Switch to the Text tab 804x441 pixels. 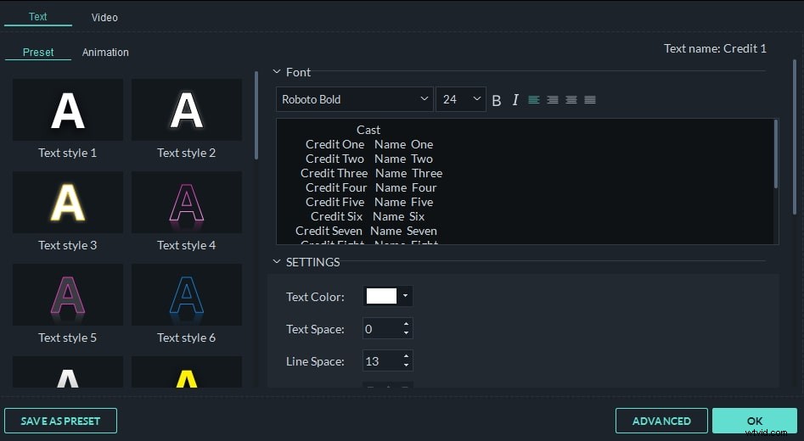pos(38,16)
